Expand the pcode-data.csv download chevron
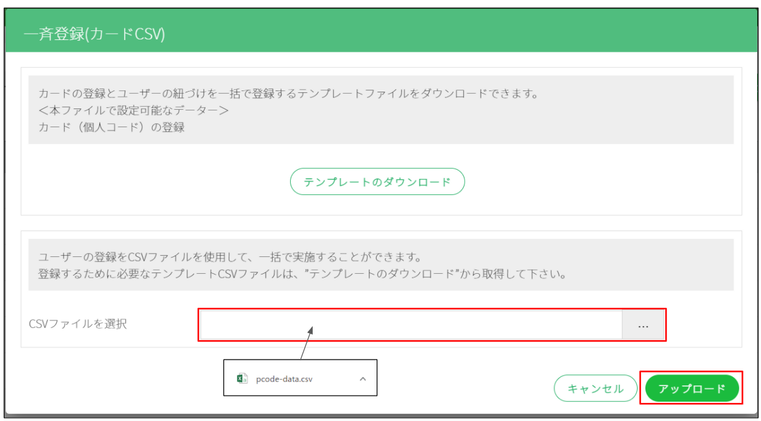This screenshot has height=421, width=761. [362, 379]
